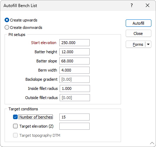Click the Batter height label

[x=46, y=52]
